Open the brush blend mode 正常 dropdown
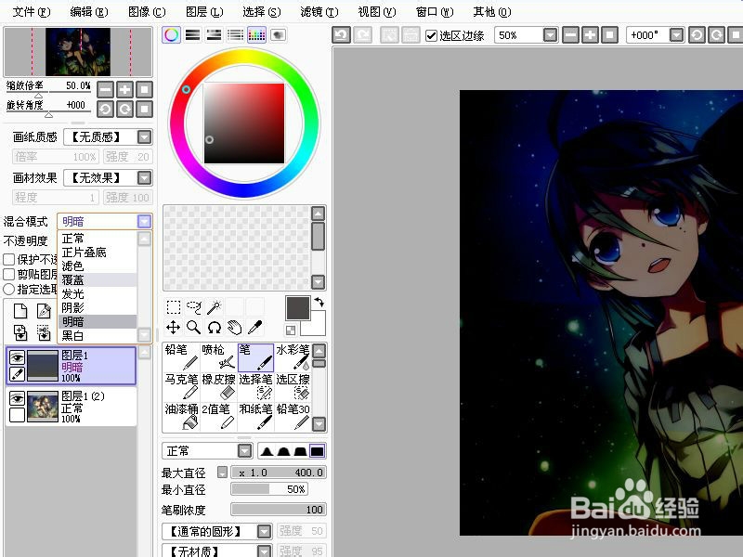743x557 pixels. tap(245, 451)
